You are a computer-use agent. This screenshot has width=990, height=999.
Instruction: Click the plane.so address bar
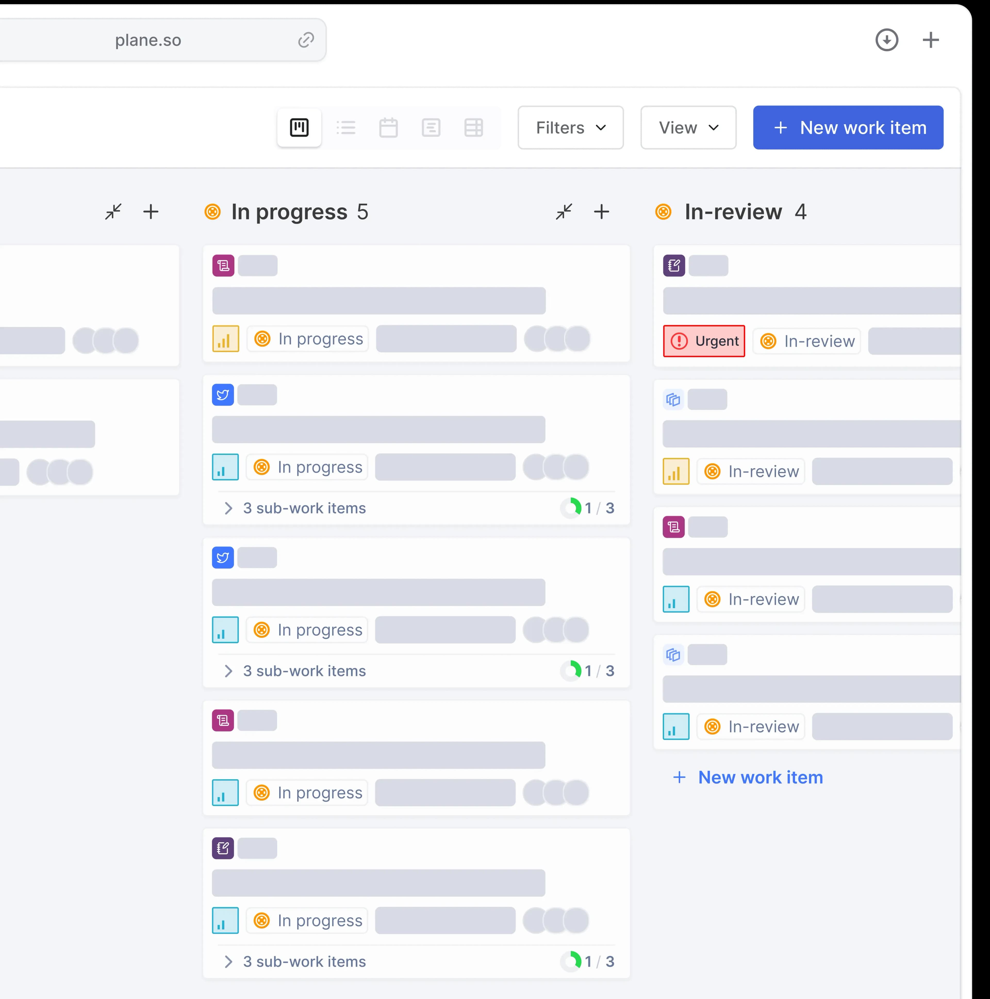click(x=148, y=40)
